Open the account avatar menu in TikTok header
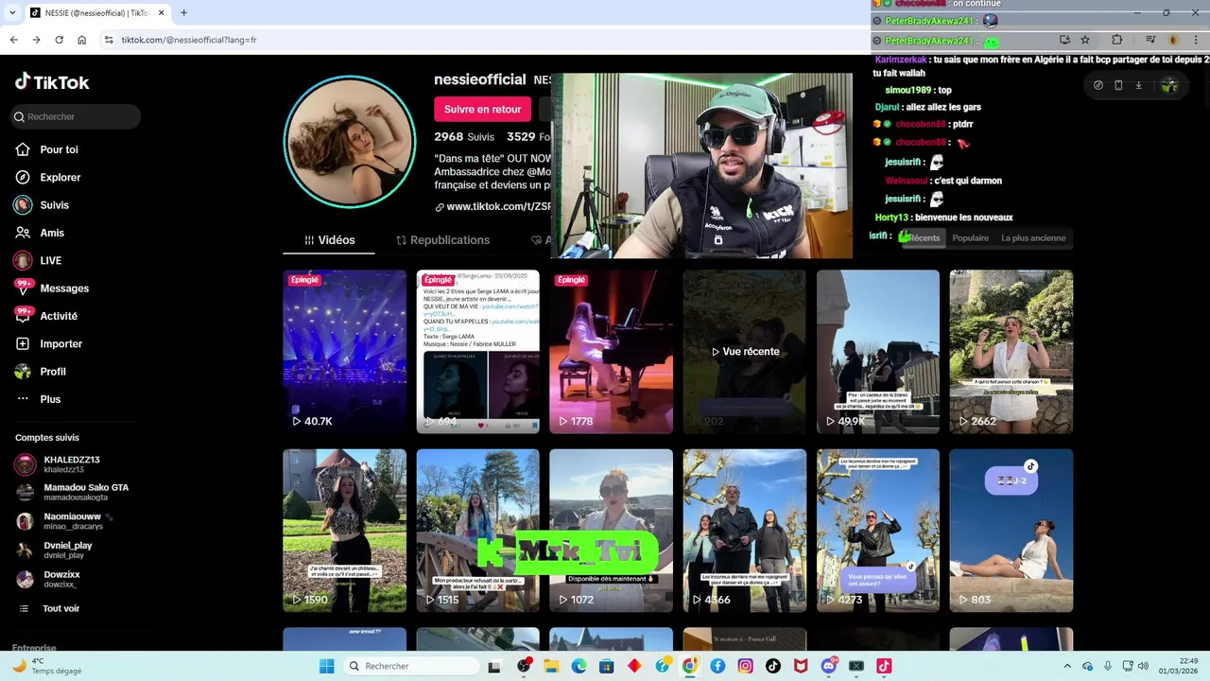This screenshot has width=1210, height=681. pyautogui.click(x=1169, y=85)
